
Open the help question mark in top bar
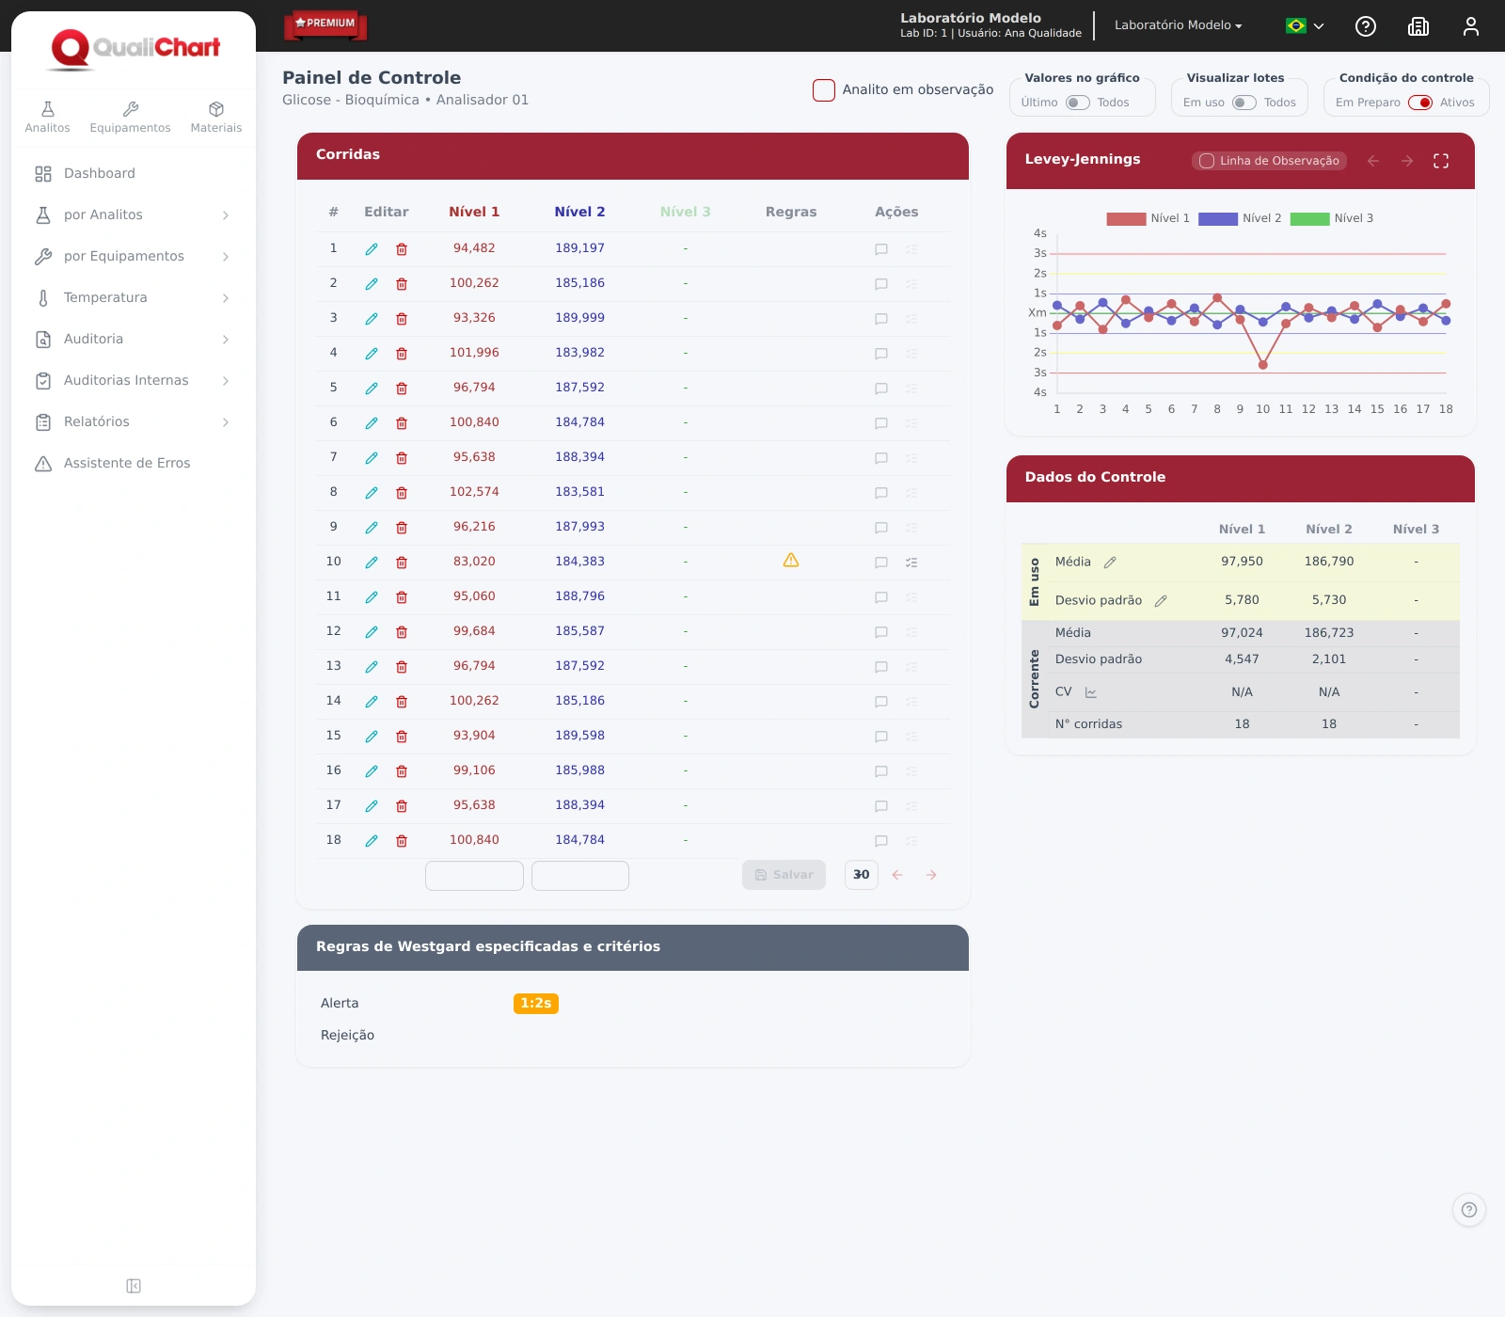tap(1366, 26)
